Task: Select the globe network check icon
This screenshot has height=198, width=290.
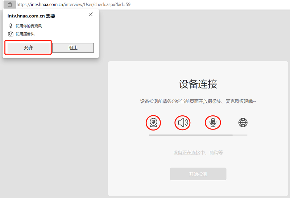Action: point(243,123)
